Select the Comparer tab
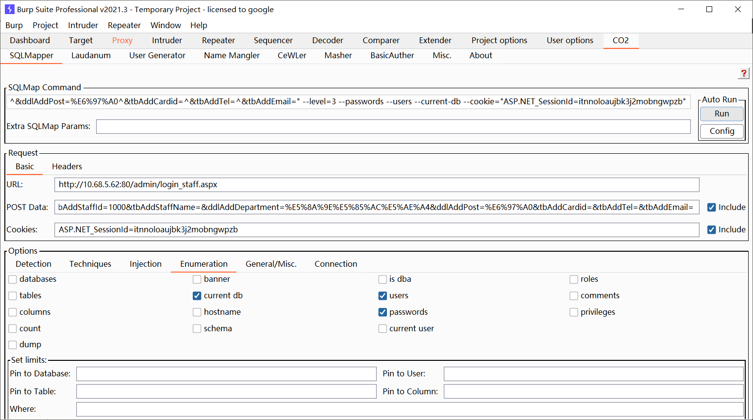The image size is (753, 420). (381, 40)
